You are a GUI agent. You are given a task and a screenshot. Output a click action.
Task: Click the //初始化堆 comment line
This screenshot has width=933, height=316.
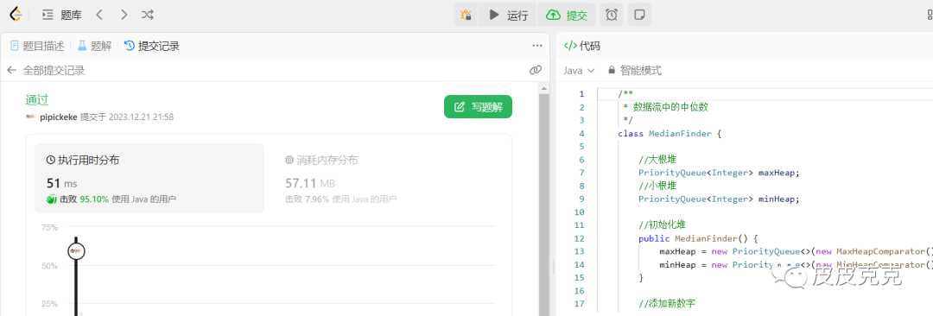click(x=662, y=225)
